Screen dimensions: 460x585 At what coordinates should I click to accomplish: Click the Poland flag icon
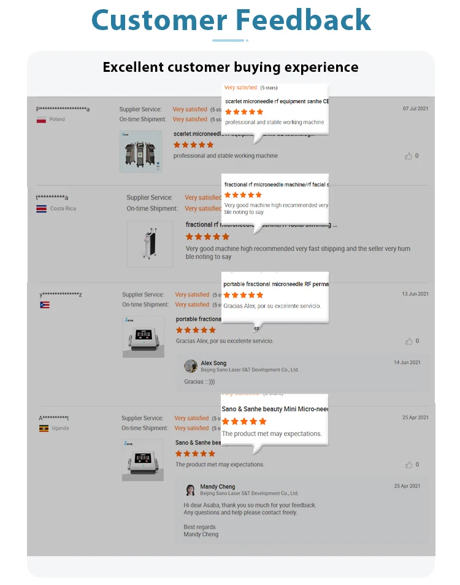click(41, 120)
